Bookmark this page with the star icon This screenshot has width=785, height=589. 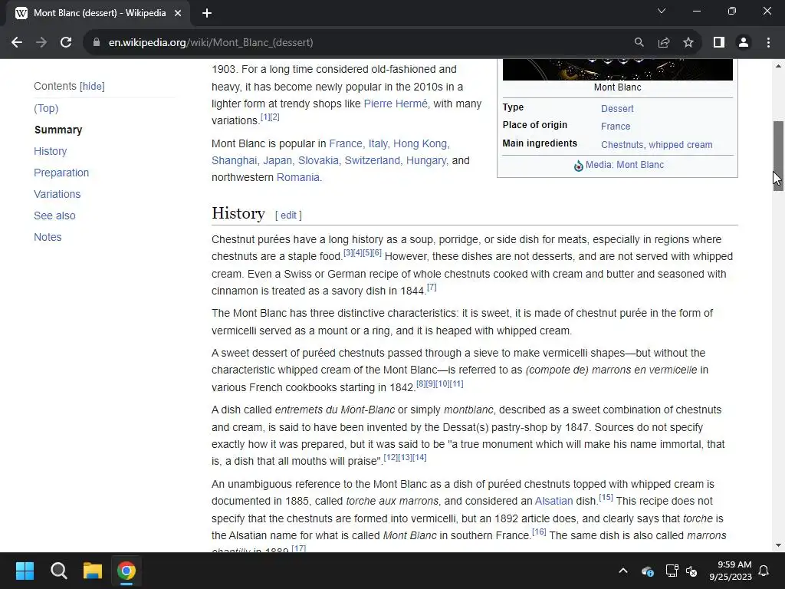tap(688, 43)
